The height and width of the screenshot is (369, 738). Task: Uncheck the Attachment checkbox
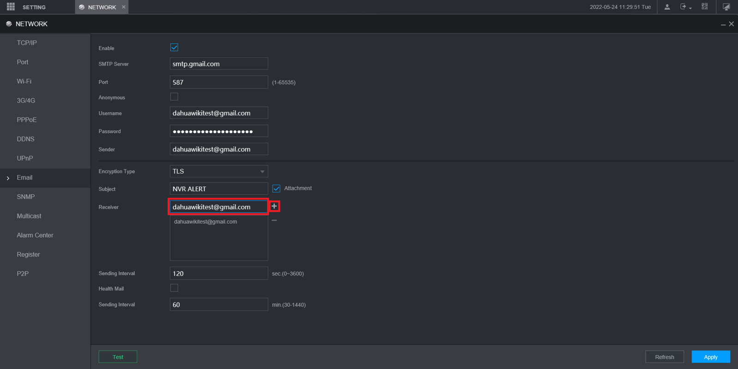coord(276,188)
